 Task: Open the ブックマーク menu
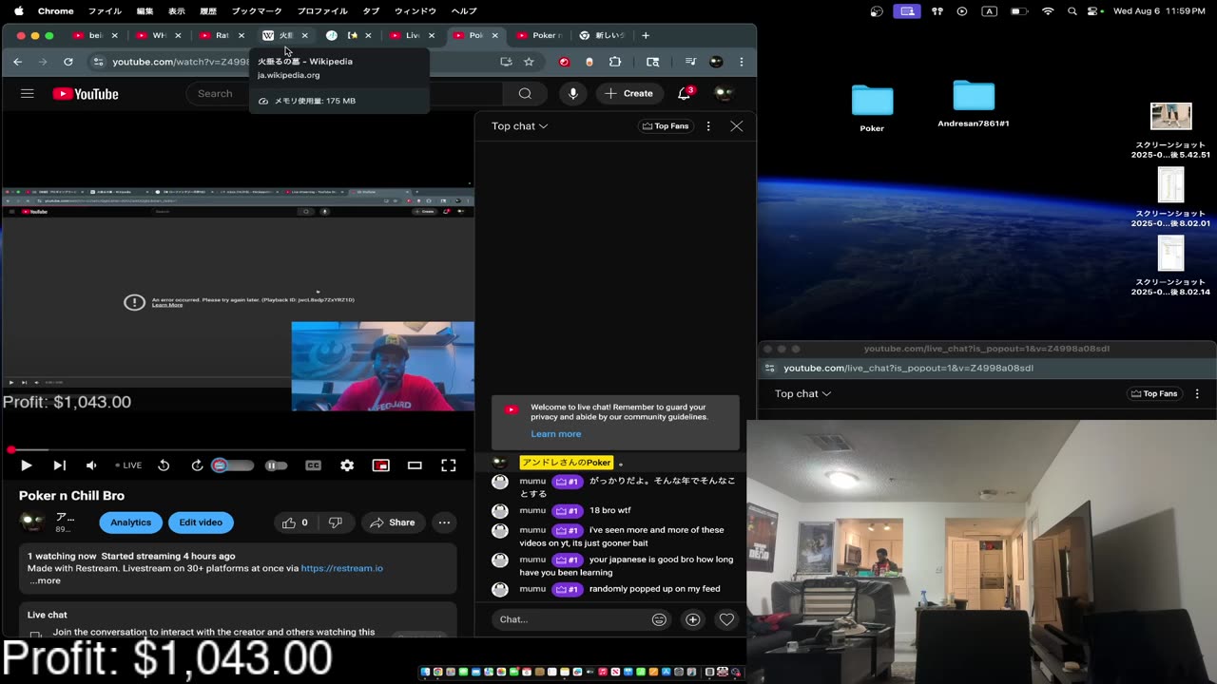[x=257, y=11]
